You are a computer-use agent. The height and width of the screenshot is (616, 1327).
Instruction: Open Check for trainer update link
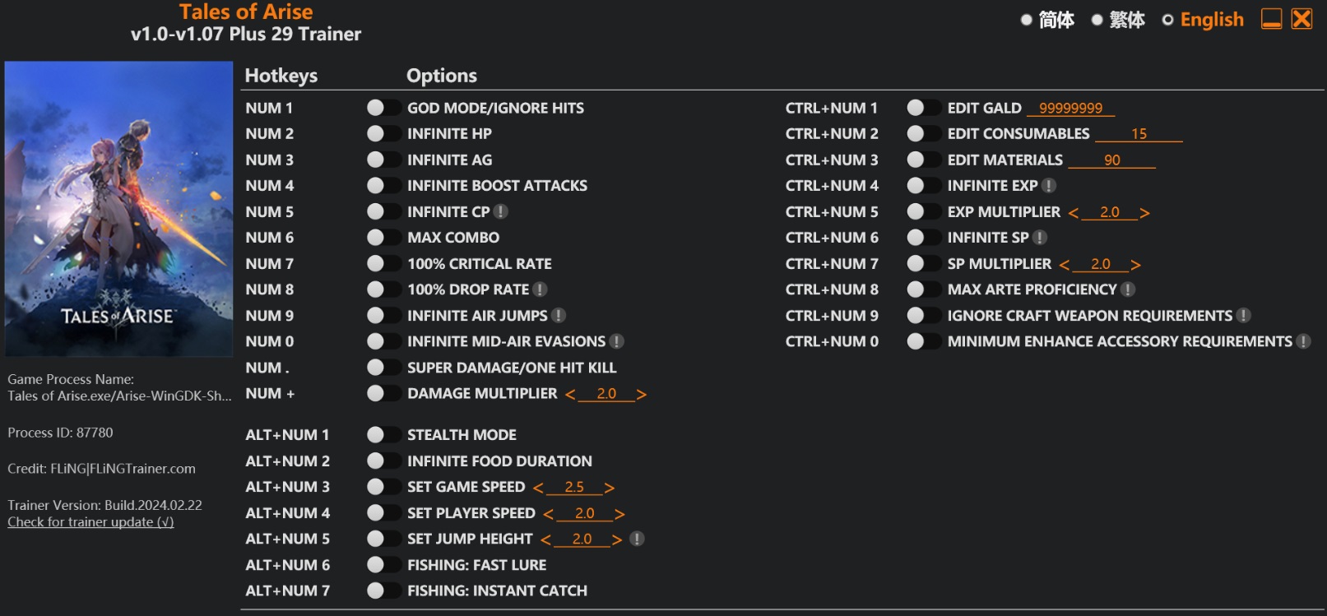point(90,522)
